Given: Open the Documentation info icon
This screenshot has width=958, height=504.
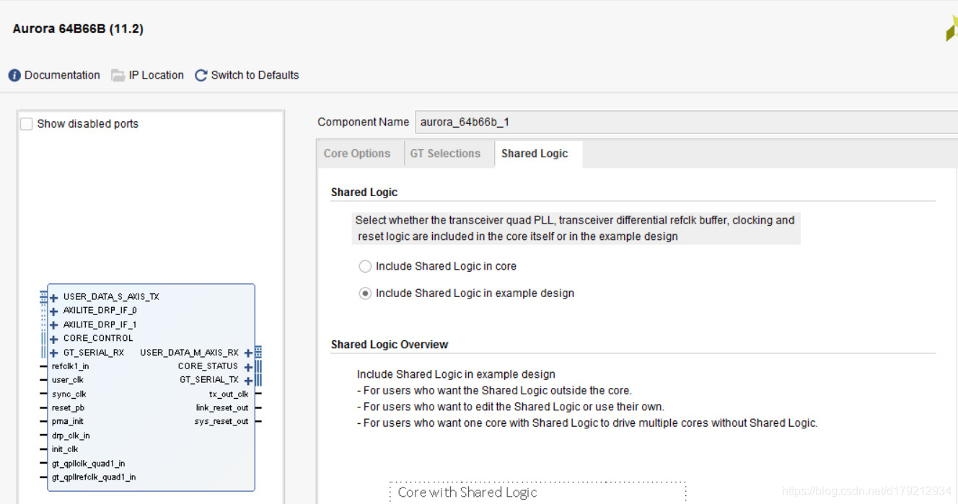Looking at the screenshot, I should [14, 75].
